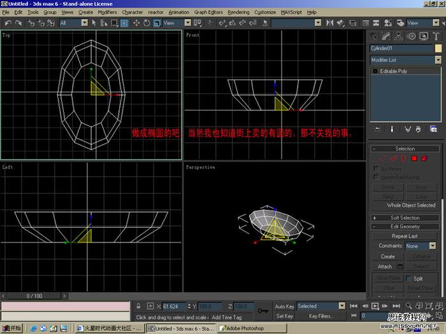
Task: Select Polygon sub-object level red square
Action: click(414, 158)
